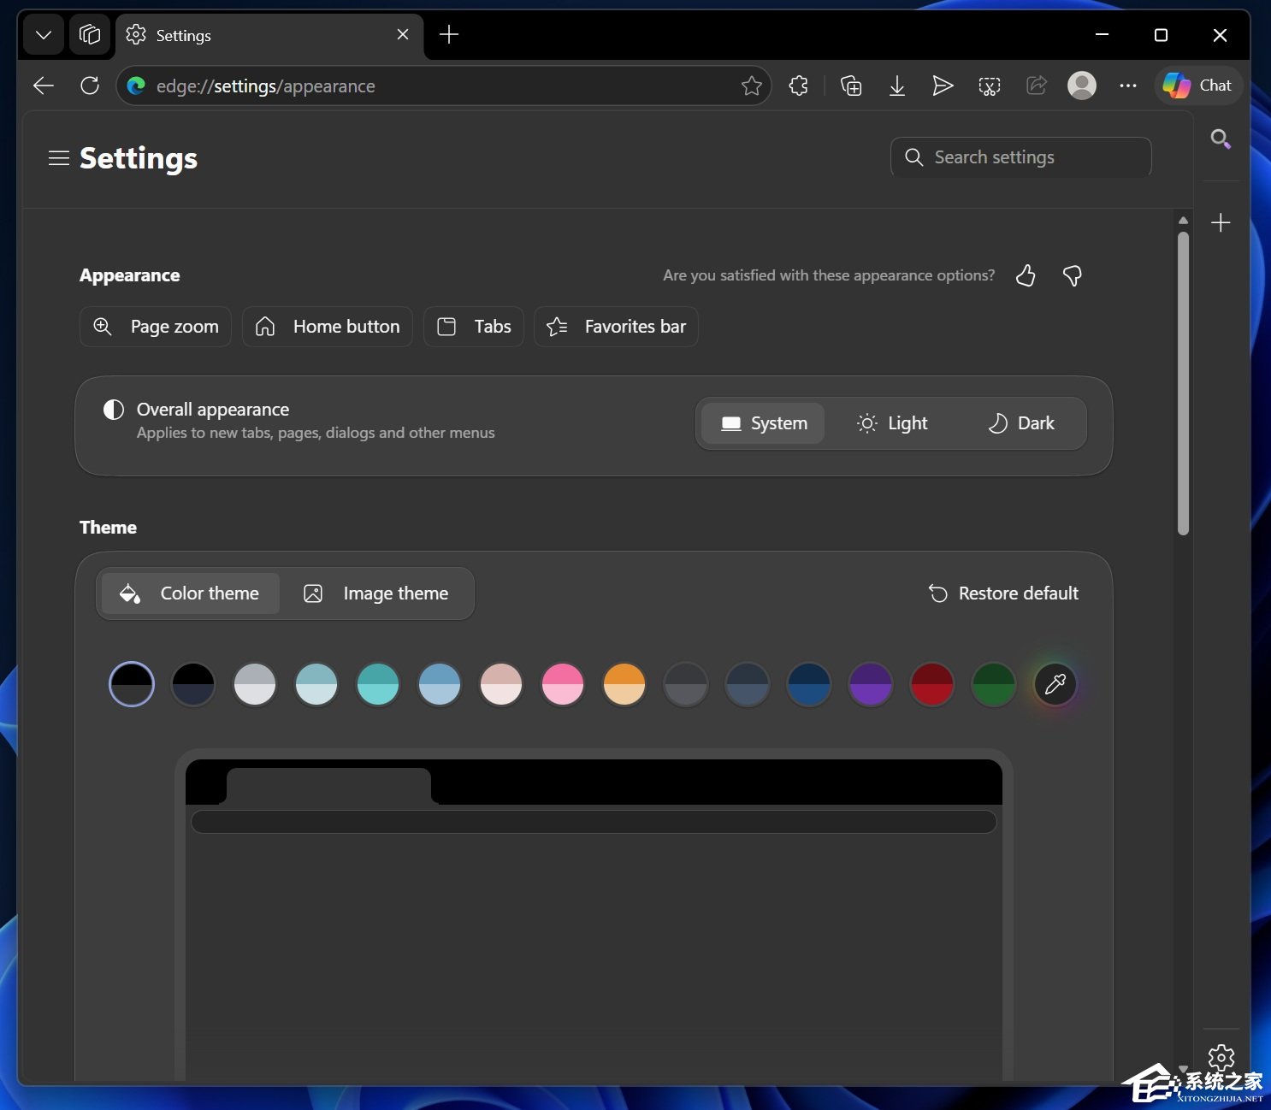1271x1110 pixels.
Task: Open the tab groups icon beside the tab
Action: (x=90, y=35)
